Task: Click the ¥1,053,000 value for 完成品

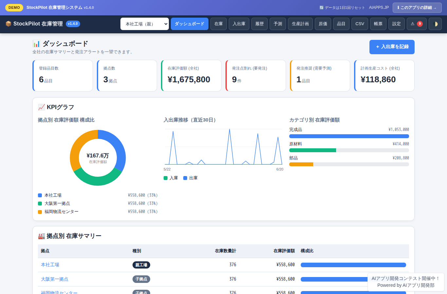Action: pos(399,130)
